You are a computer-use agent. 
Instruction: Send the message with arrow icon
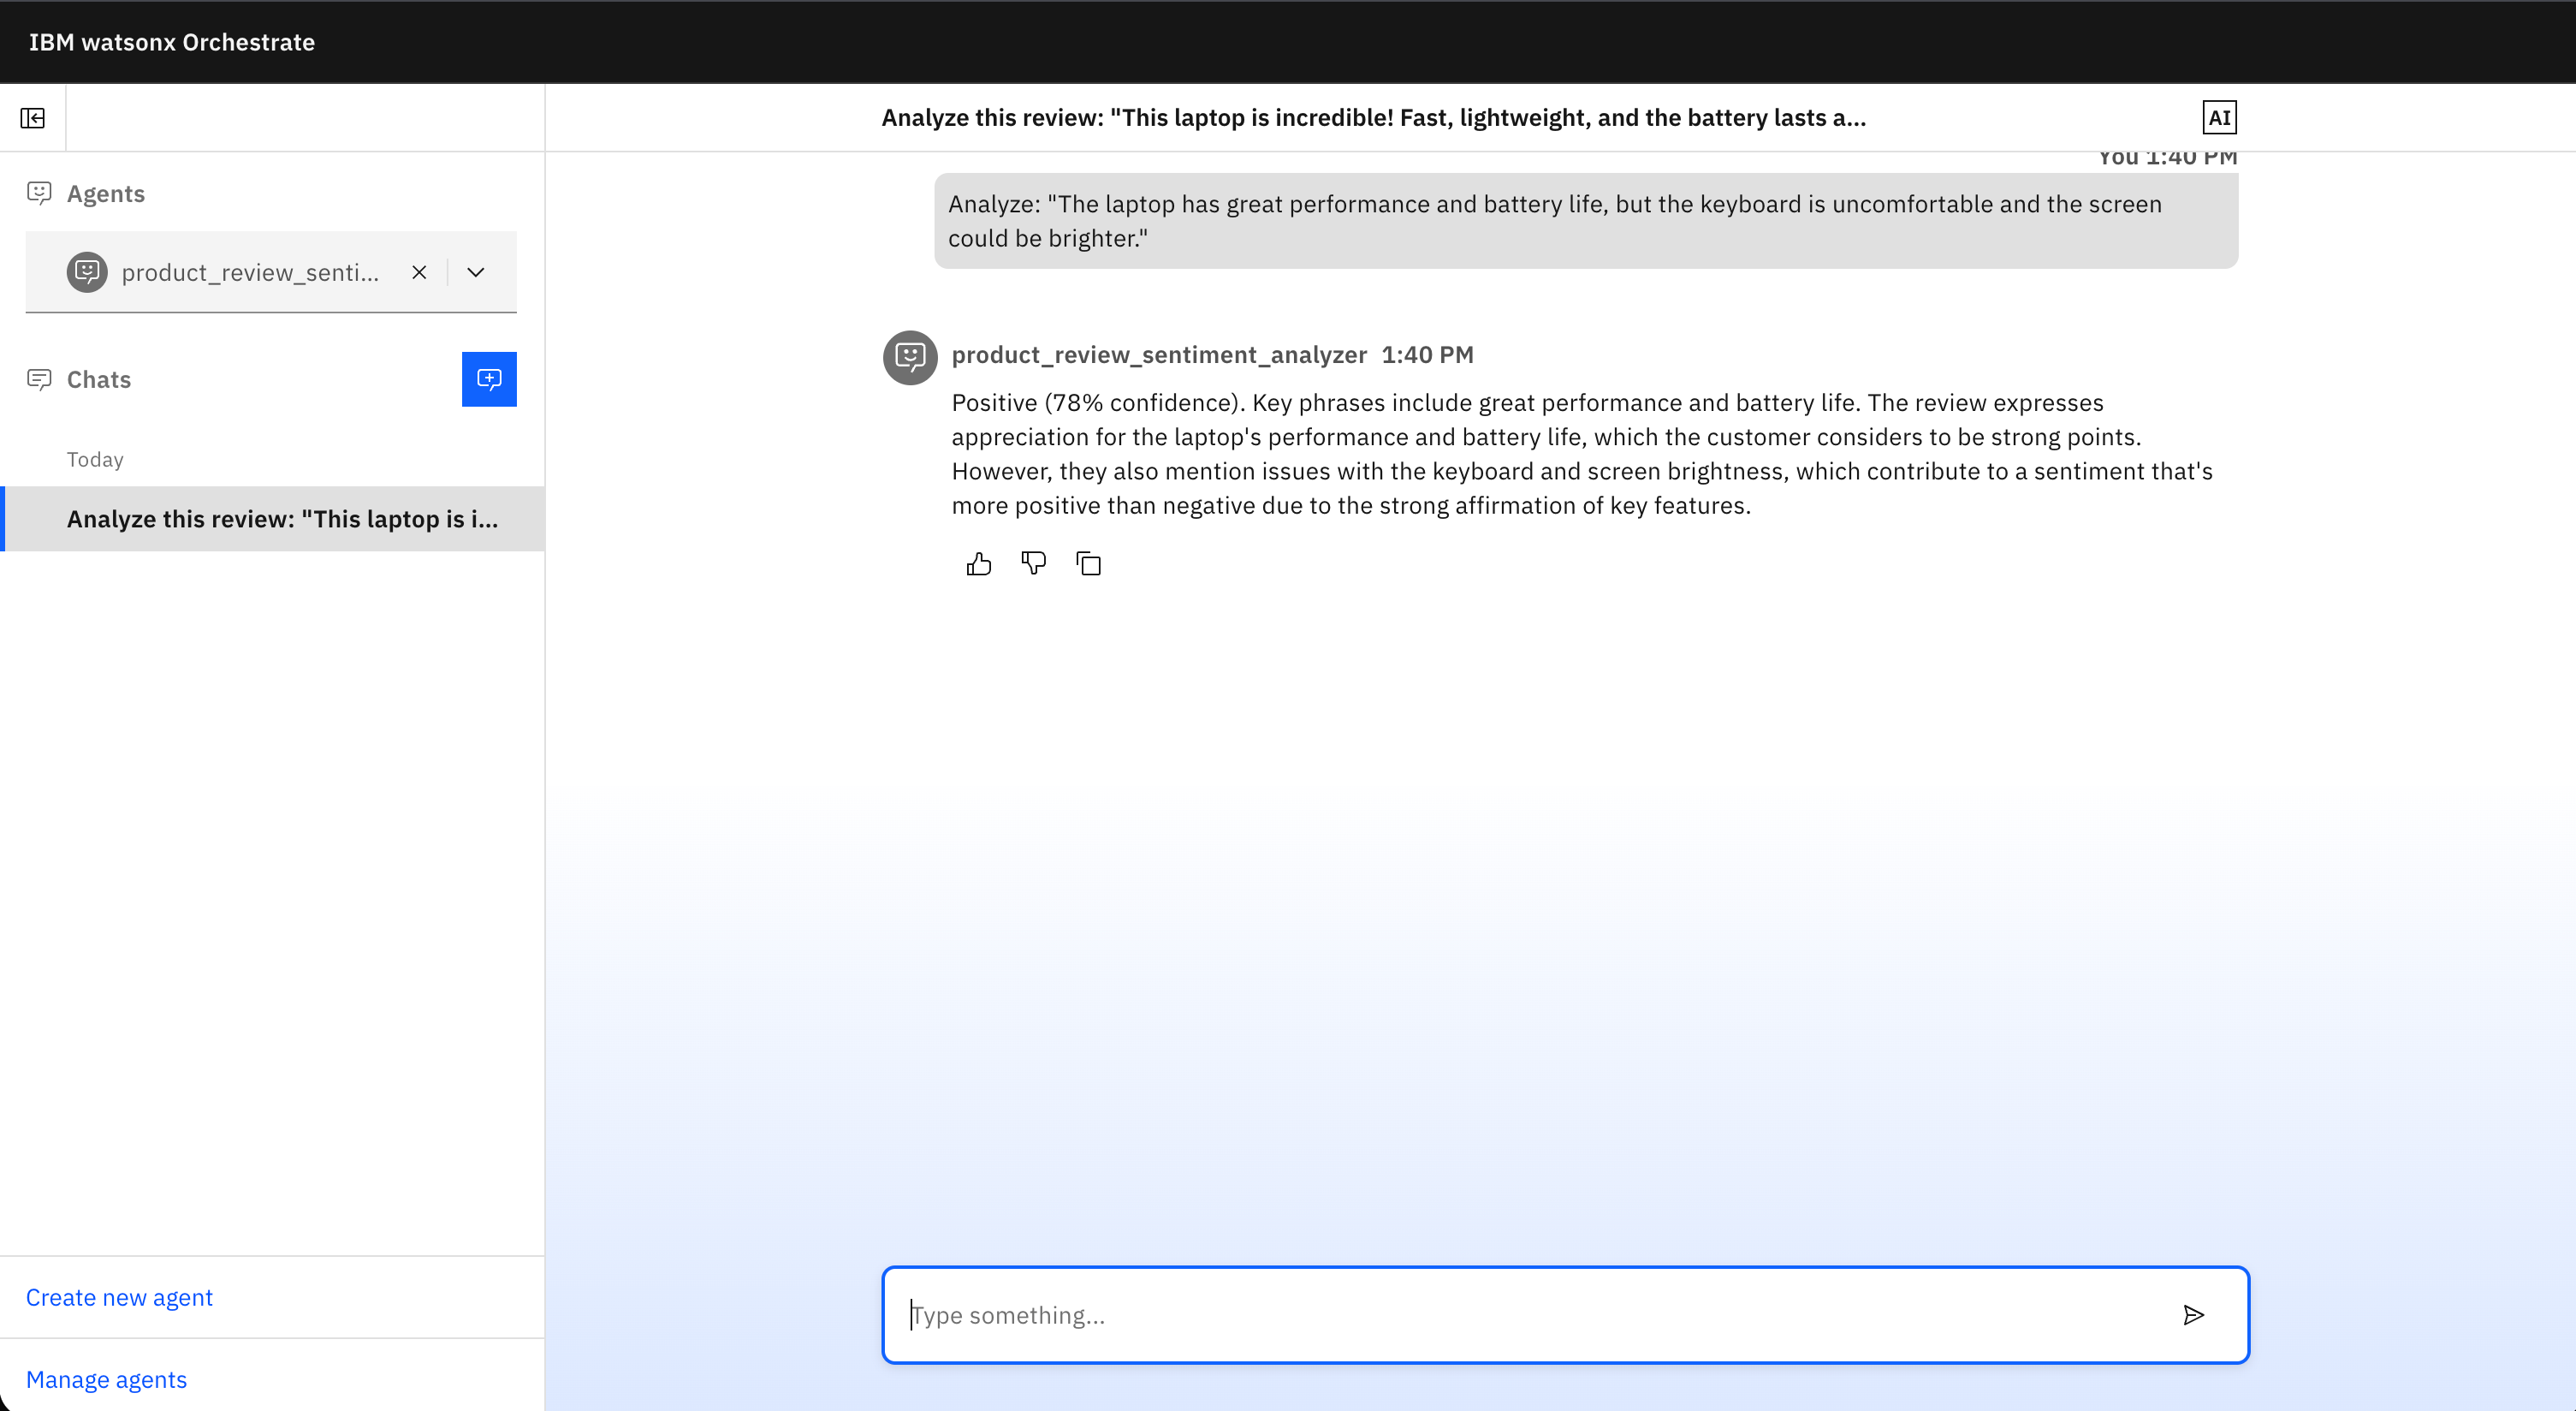(x=2193, y=1315)
